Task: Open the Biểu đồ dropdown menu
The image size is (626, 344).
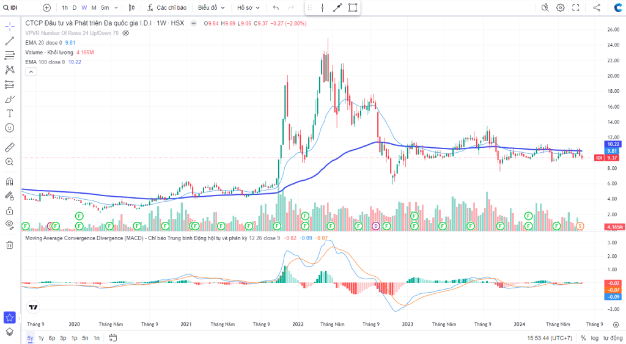Action: 211,7
